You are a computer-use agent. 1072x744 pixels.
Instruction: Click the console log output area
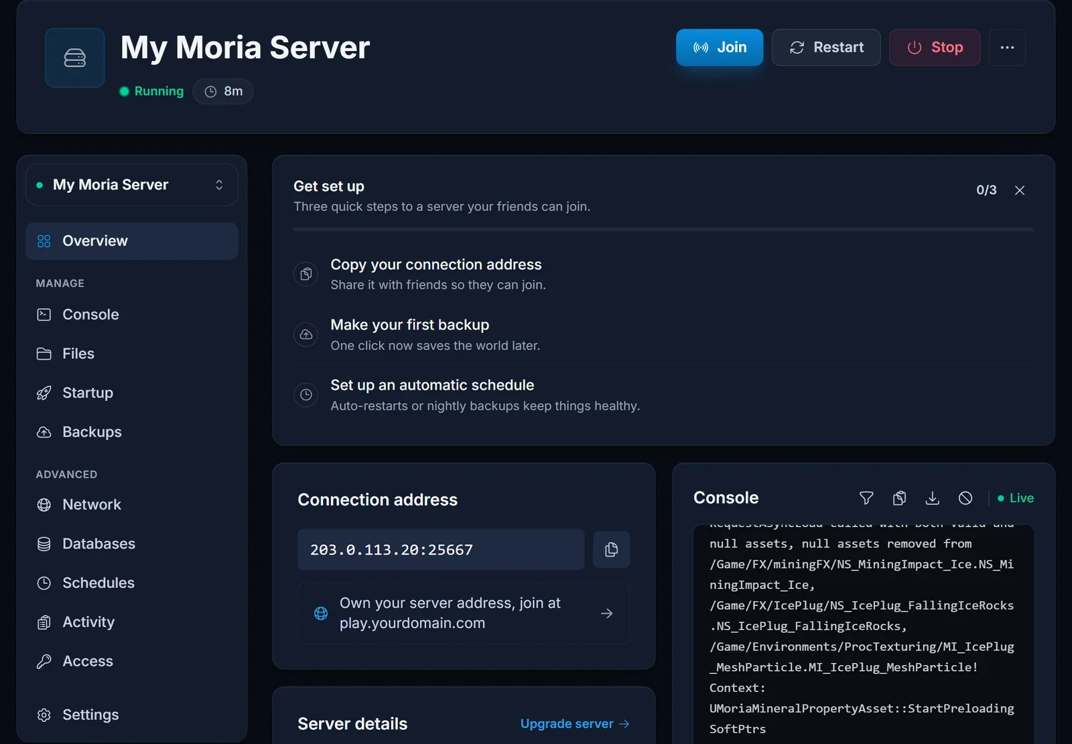(864, 634)
